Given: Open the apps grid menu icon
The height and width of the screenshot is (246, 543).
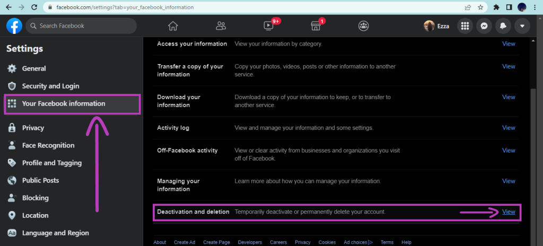Looking at the screenshot, I should [x=465, y=26].
